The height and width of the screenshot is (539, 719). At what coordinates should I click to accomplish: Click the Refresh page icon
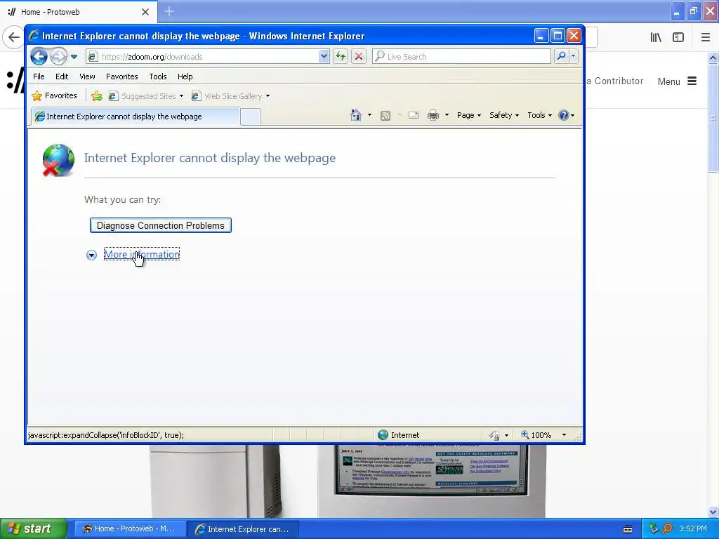click(341, 56)
